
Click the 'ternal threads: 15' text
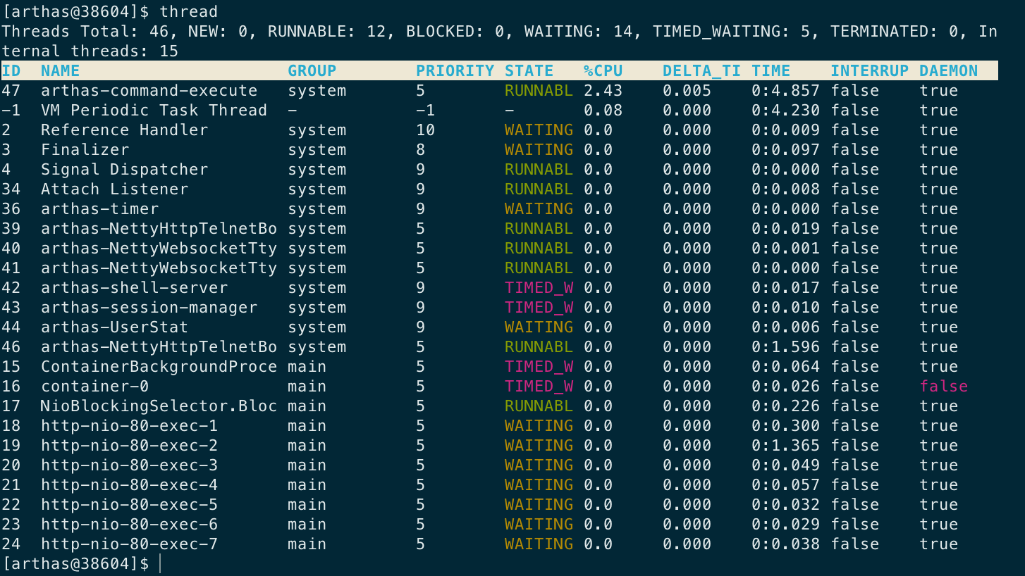pyautogui.click(x=90, y=51)
